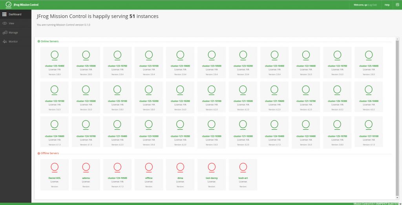Click the cluster-125-10600 server icon
Image resolution: width=402 pixels, height=205 pixels.
pos(369,56)
